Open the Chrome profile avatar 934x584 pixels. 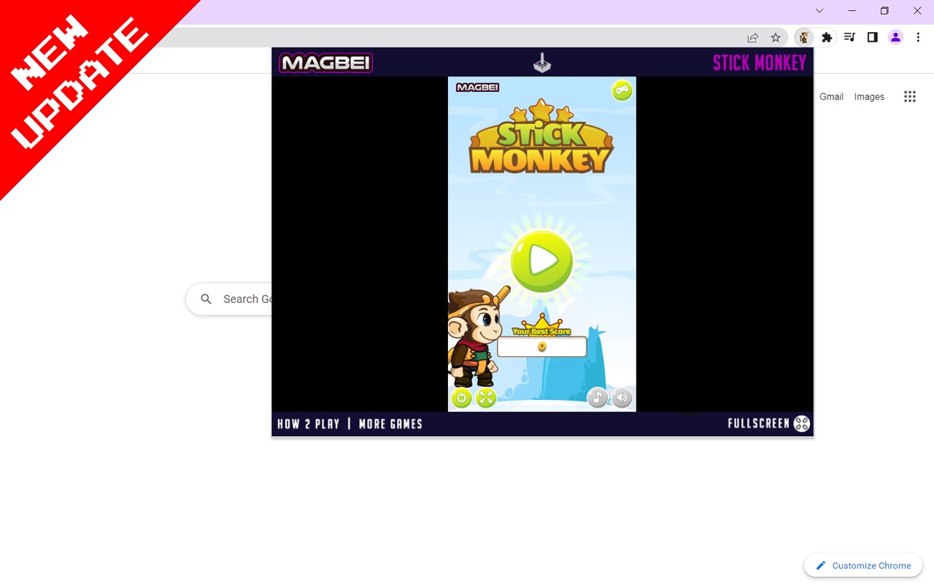895,37
